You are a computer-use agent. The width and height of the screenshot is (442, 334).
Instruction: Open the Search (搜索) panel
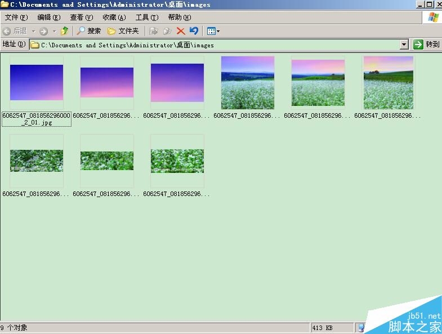click(88, 31)
